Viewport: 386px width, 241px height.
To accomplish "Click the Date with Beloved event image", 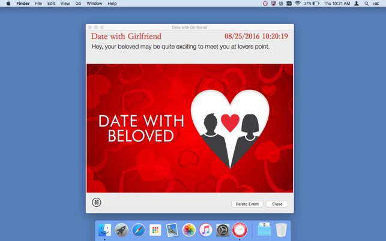I will tap(190, 128).
